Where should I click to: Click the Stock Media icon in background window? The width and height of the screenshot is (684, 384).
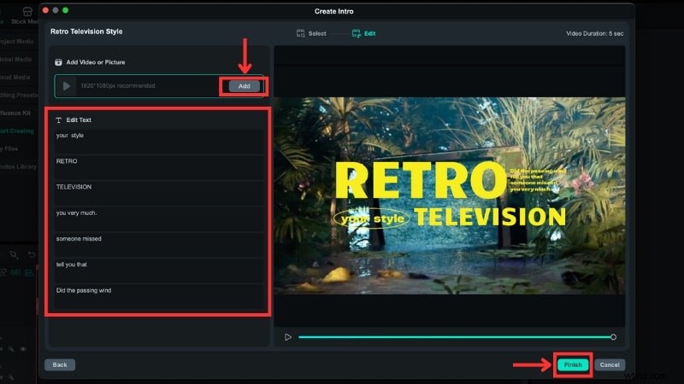click(x=27, y=12)
